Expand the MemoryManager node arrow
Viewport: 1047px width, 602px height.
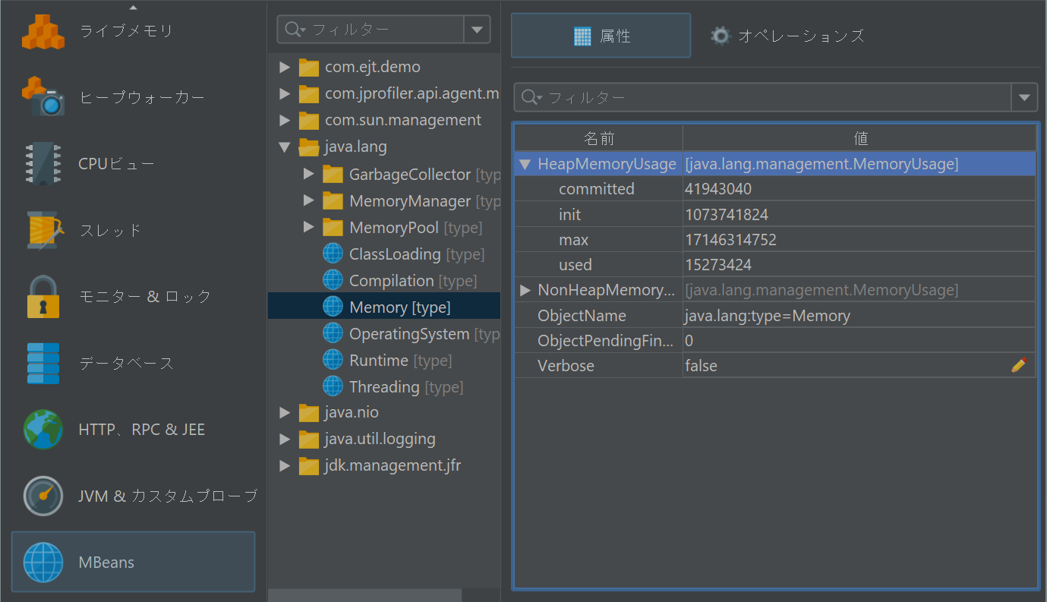[x=308, y=200]
